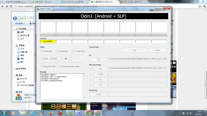Open Explorer Organize menu dropdown

tap(20, 24)
